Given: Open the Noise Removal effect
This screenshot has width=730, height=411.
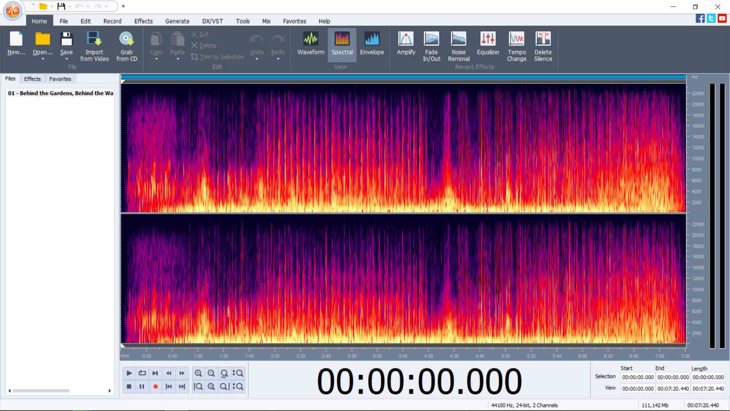Looking at the screenshot, I should tap(459, 46).
